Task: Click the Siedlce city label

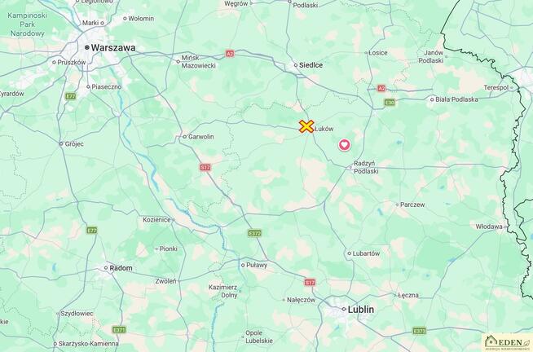Action: 311,65
